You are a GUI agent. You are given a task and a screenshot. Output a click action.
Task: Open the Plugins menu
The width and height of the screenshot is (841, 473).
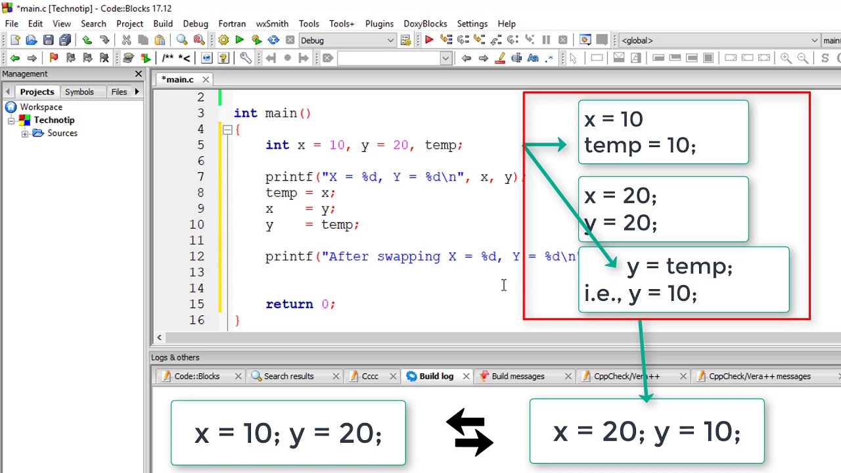click(379, 24)
